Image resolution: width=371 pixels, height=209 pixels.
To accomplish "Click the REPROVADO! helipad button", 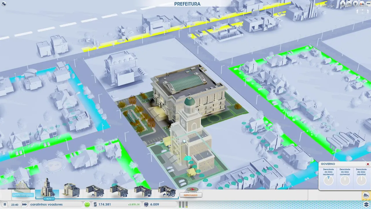I will 191,195.
